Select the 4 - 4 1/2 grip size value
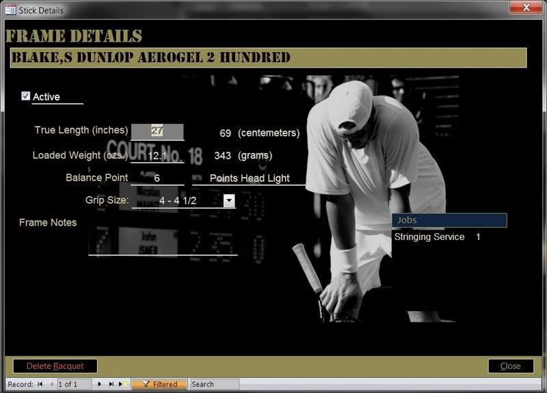547x393 pixels. click(178, 200)
